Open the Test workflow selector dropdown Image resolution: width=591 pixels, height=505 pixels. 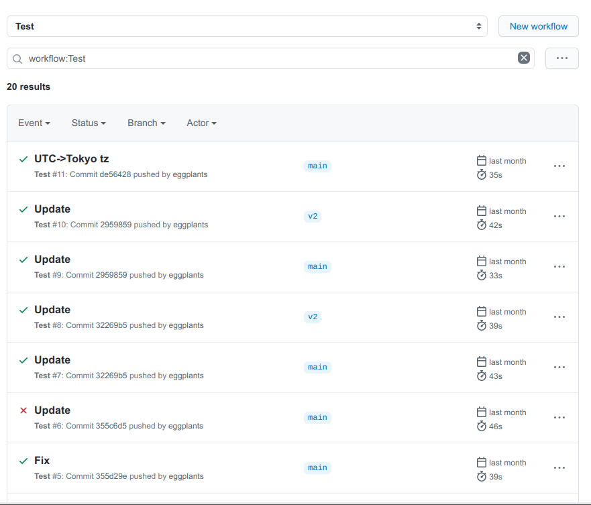tap(247, 26)
